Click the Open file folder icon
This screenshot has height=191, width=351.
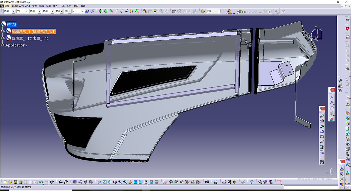click(x=10, y=182)
